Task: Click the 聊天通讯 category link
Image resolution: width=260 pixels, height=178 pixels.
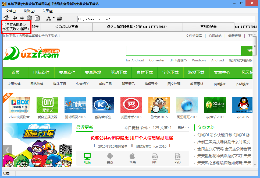Action: coord(128,84)
